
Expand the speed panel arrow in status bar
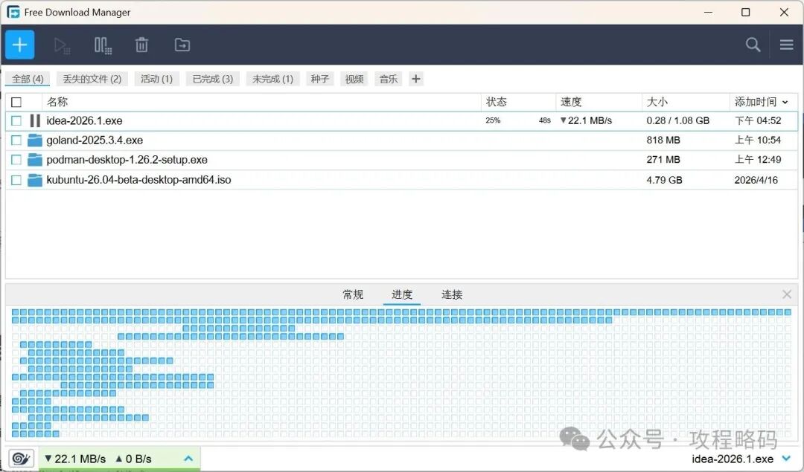(x=188, y=459)
